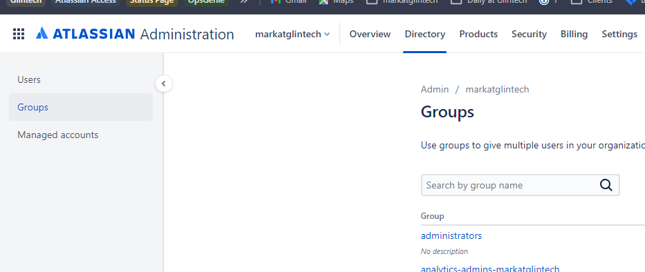Open Managed accounts in the sidebar
Image resolution: width=645 pixels, height=272 pixels.
(x=81, y=135)
